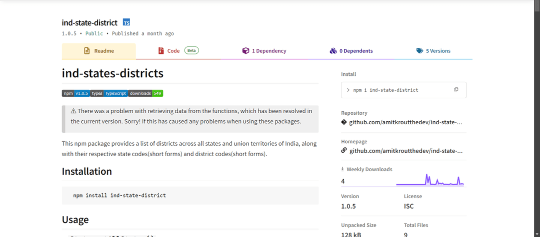Click the Unpacked Size label
The image size is (540, 237).
coord(358,226)
